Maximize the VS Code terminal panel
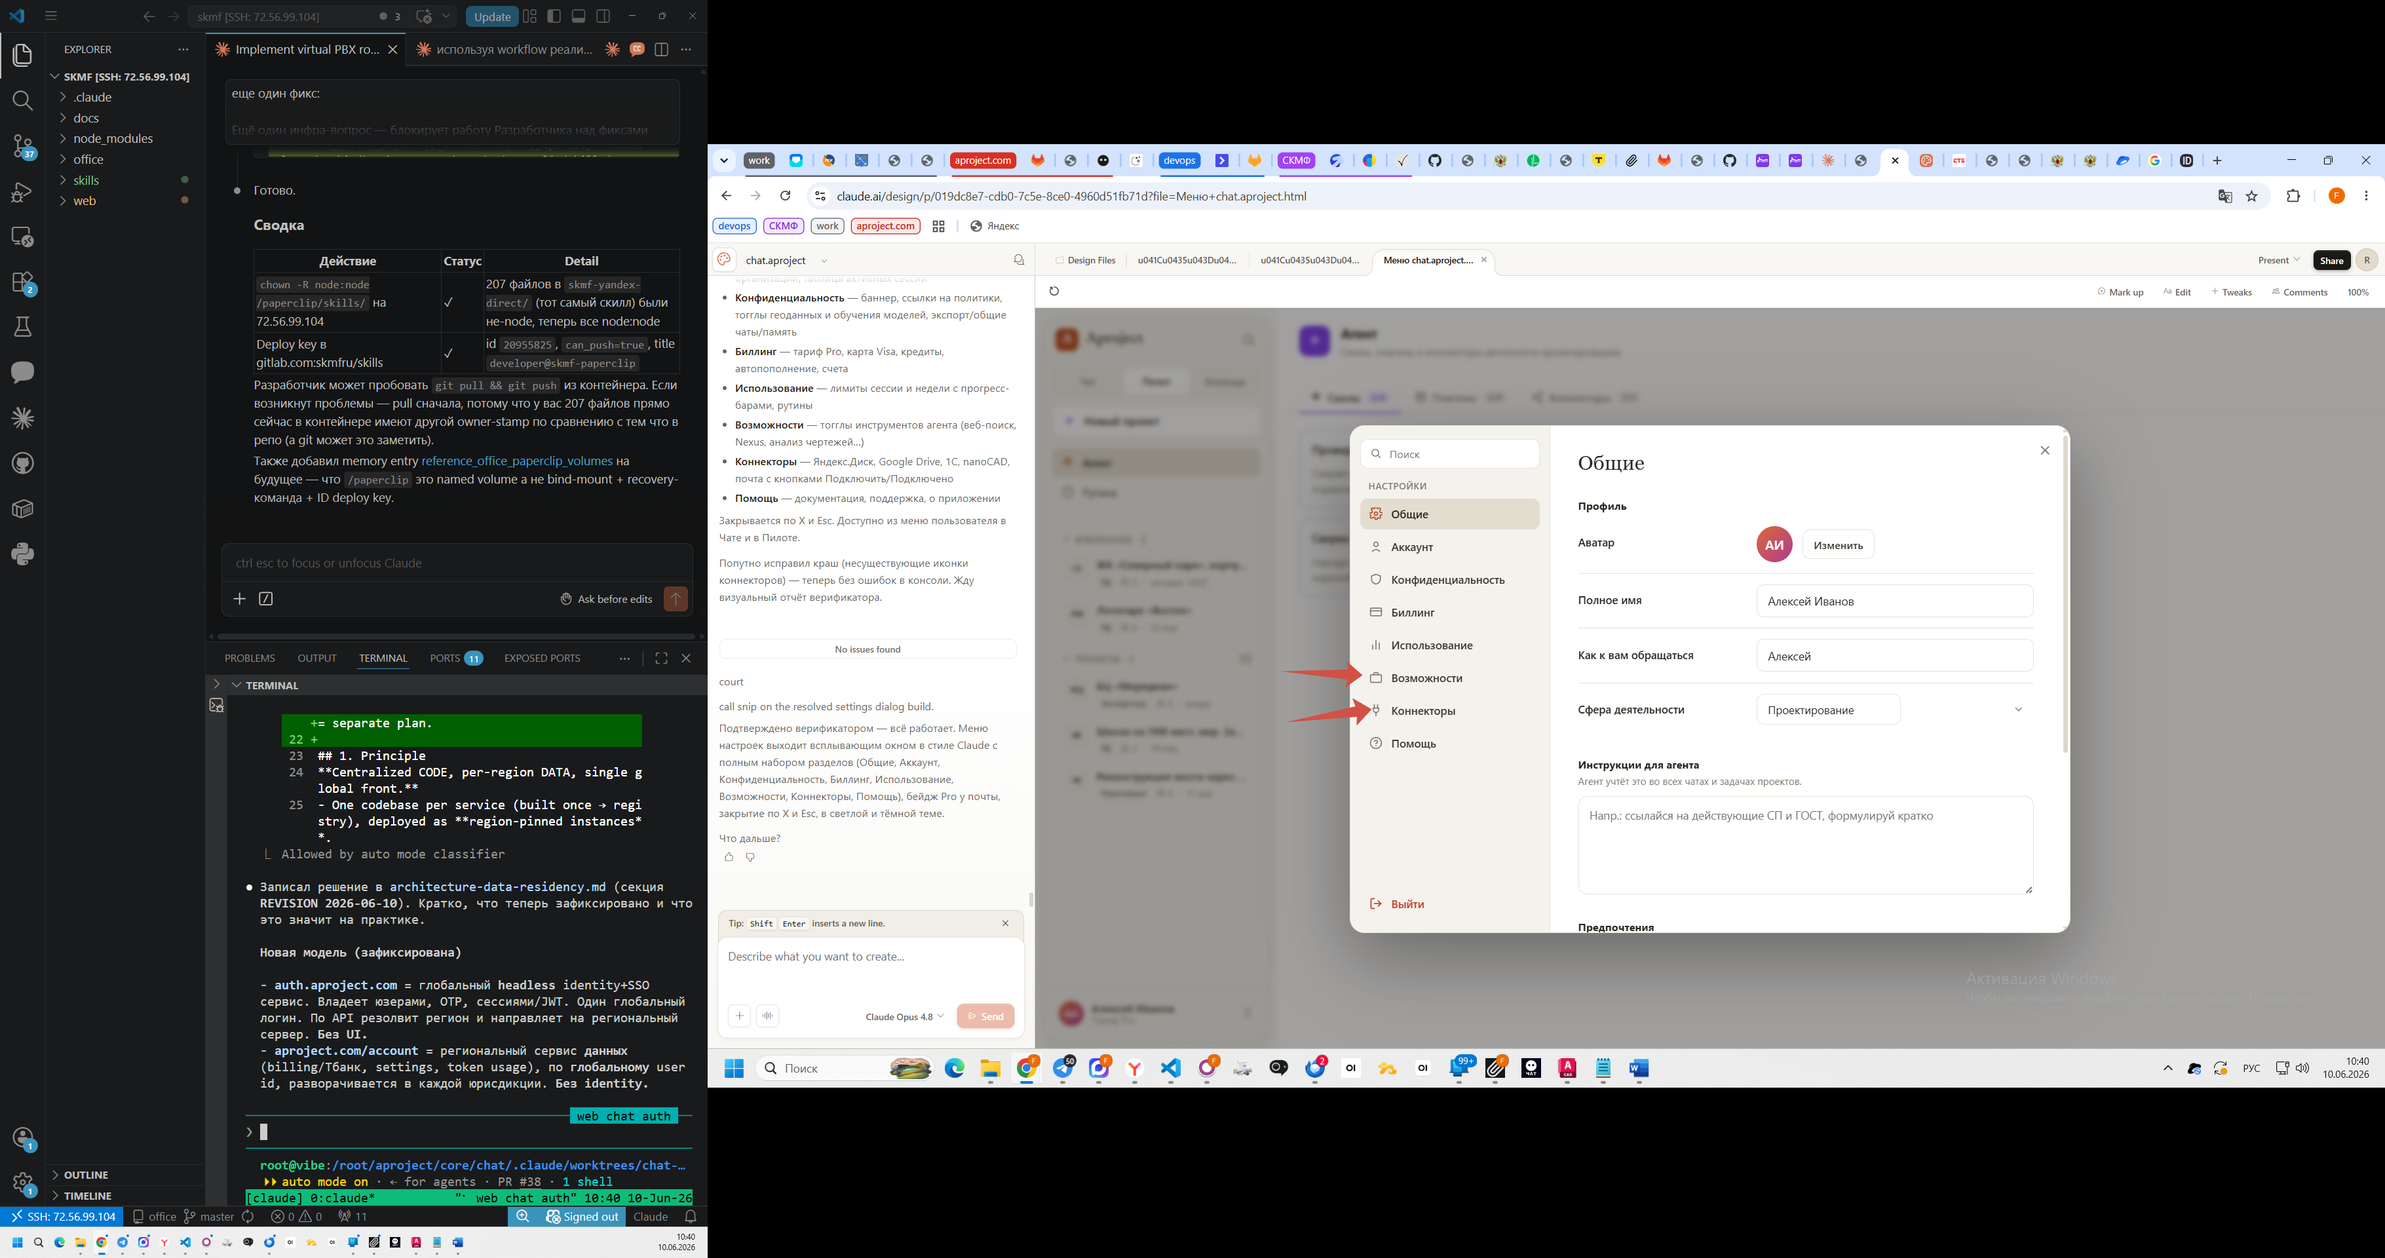The width and height of the screenshot is (2385, 1258). [x=661, y=658]
